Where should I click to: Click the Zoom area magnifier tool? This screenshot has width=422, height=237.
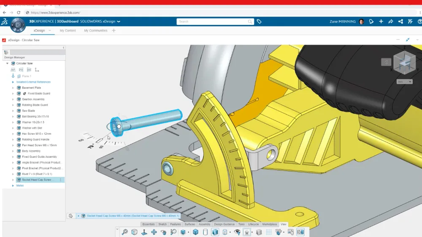coord(173,232)
